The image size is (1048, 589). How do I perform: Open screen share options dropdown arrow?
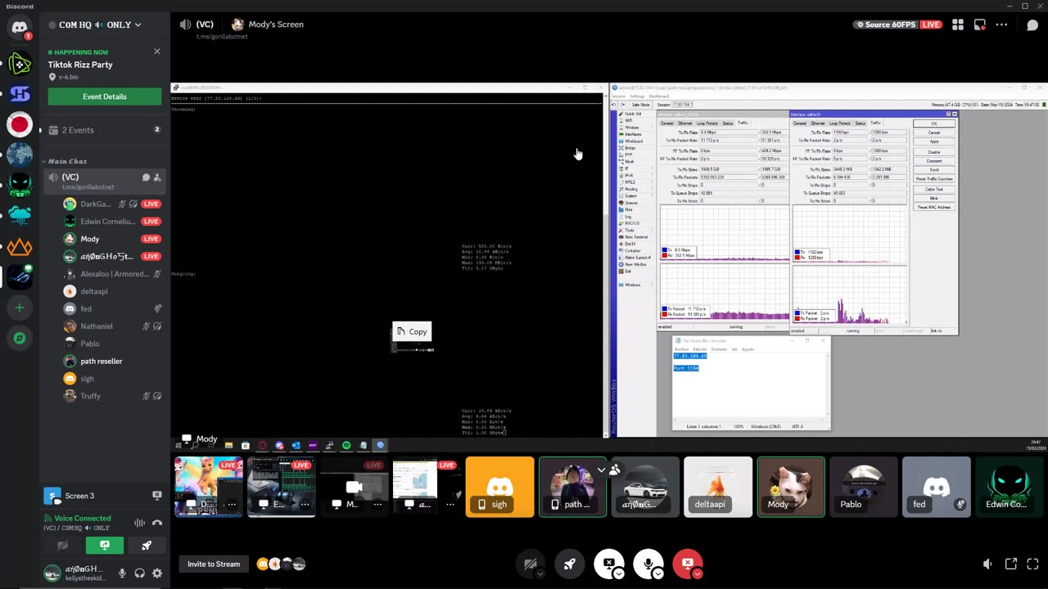618,573
